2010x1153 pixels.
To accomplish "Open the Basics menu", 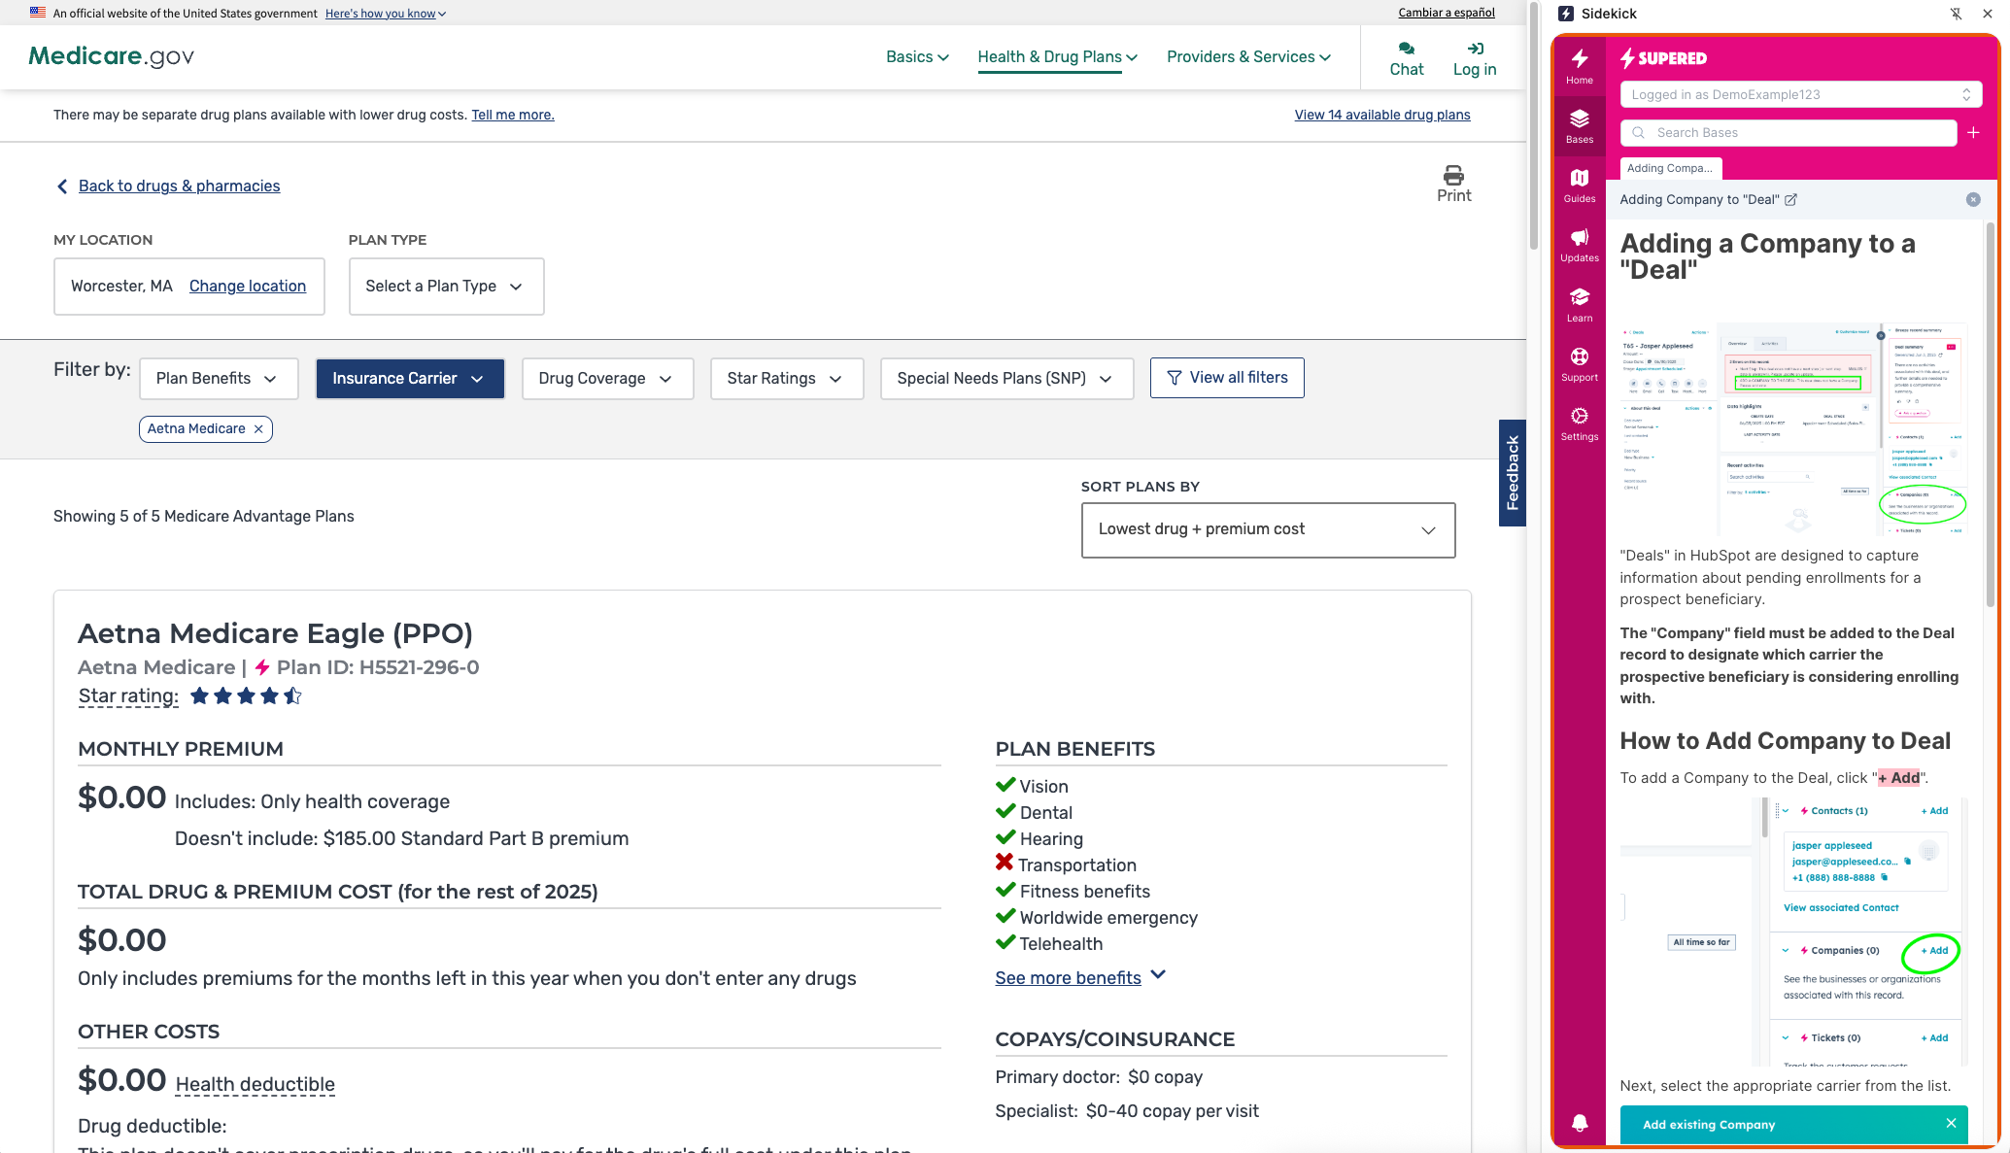I will coord(917,56).
